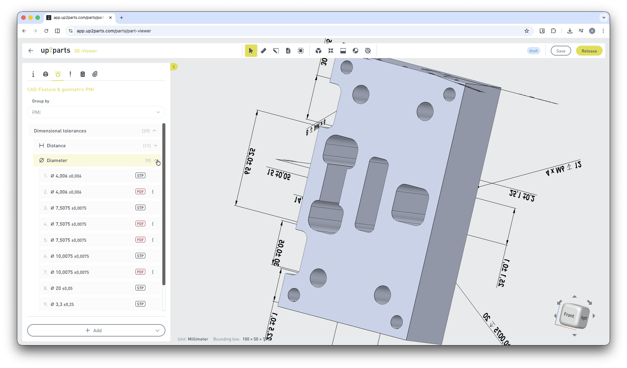Toggle the bounding dimension display icon

(343, 51)
